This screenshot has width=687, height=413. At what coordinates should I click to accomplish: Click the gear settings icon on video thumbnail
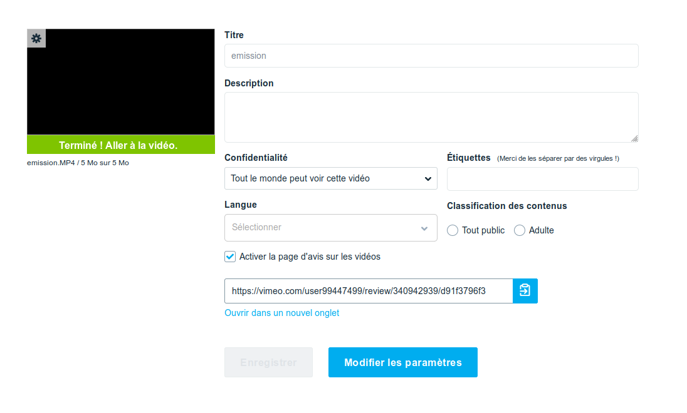tap(36, 39)
